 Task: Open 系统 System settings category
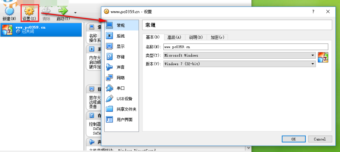pyautogui.click(x=121, y=36)
